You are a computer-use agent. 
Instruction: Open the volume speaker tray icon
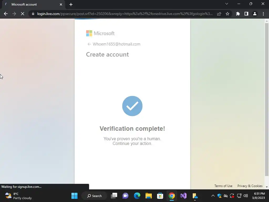pyautogui.click(x=246, y=196)
